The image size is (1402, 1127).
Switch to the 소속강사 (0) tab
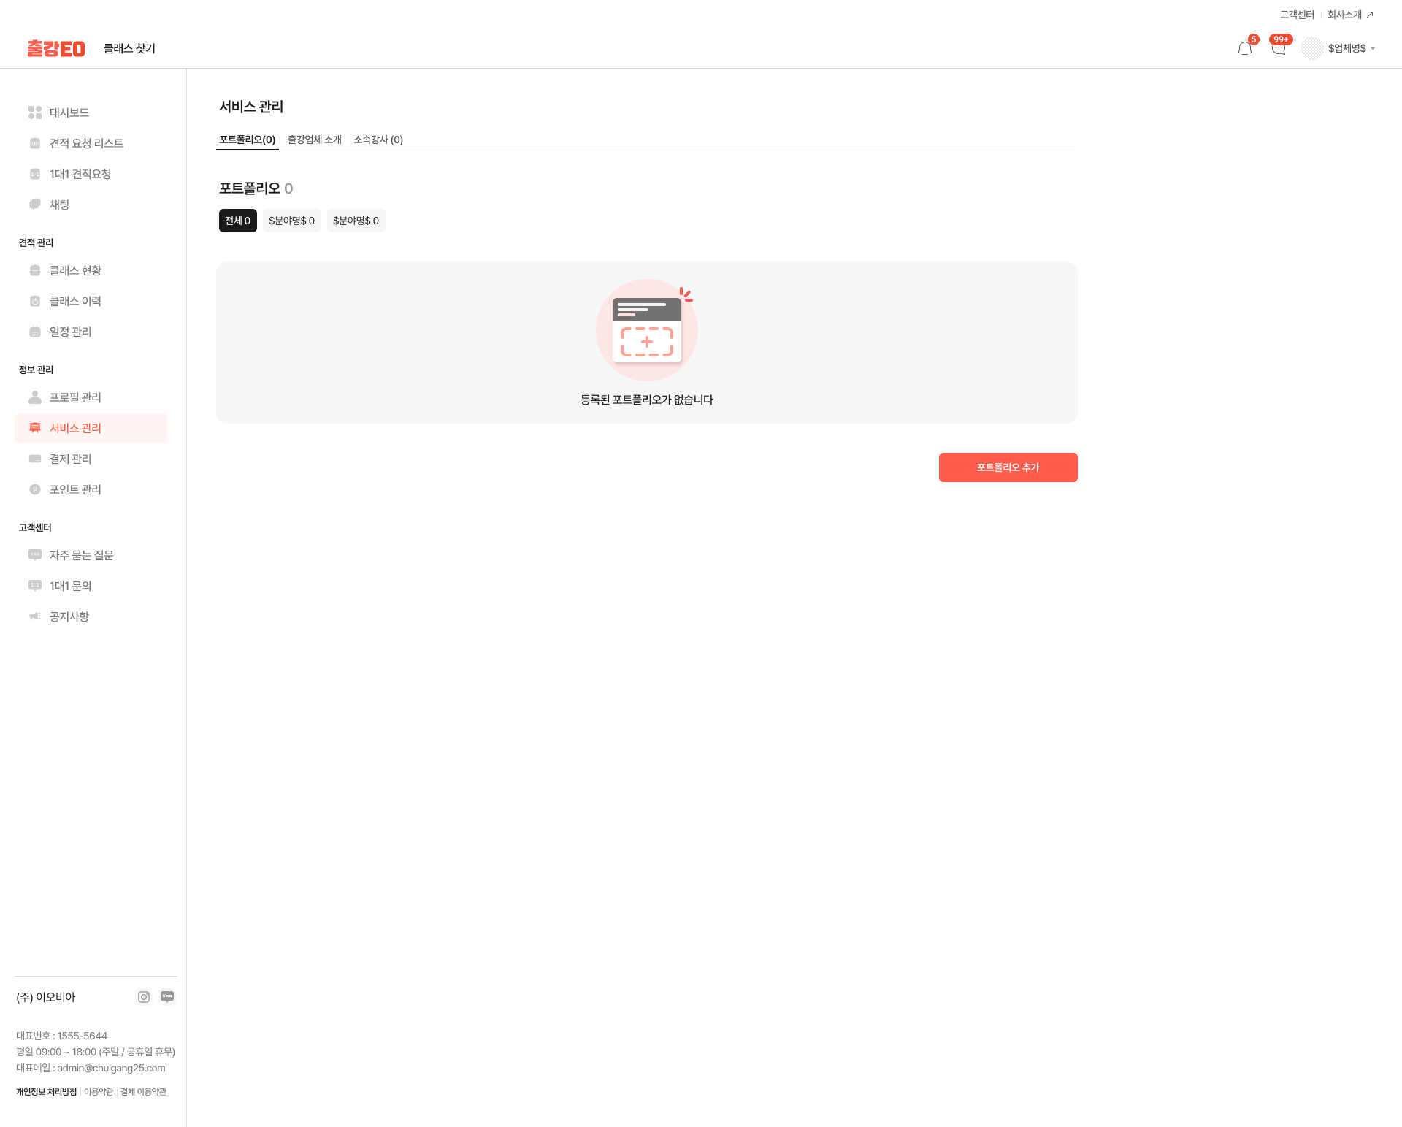click(378, 140)
